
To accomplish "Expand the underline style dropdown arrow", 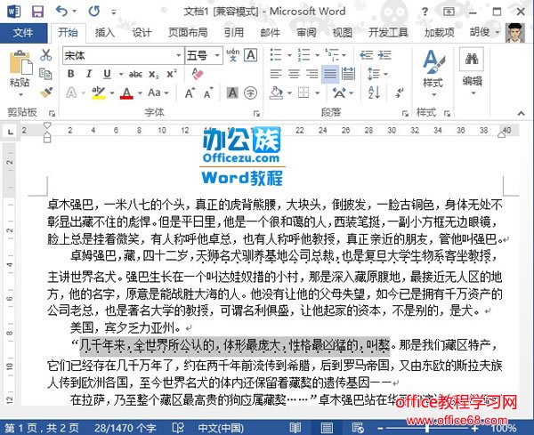I will 121,74.
